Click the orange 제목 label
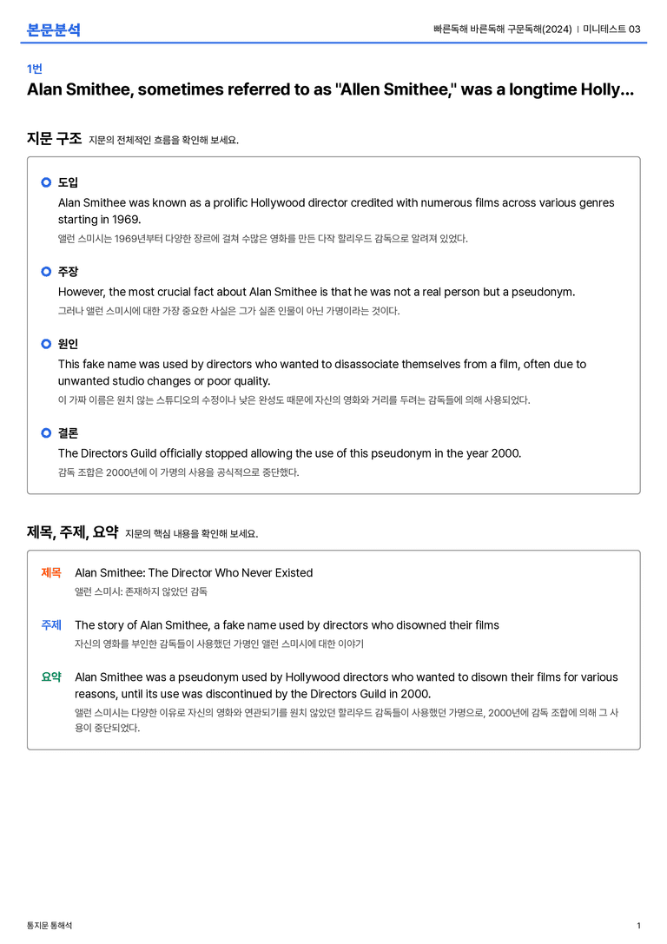Screen dimensions: 667x944 (x=51, y=572)
